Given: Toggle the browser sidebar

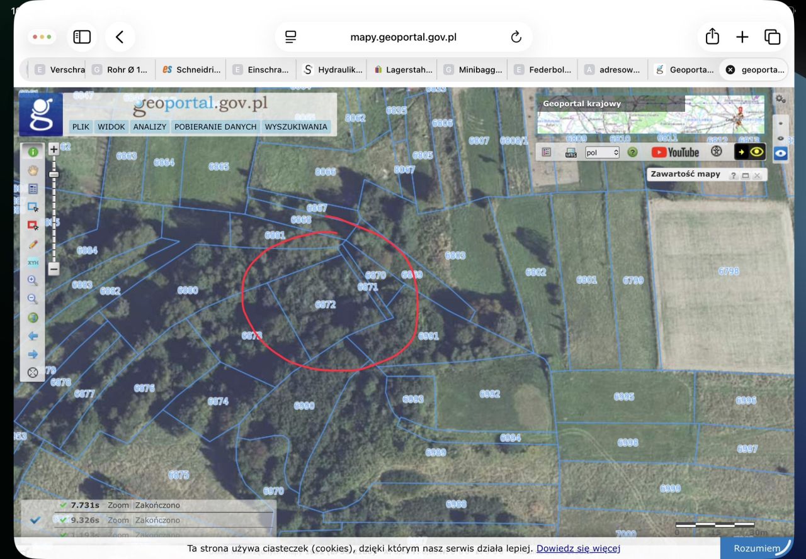Looking at the screenshot, I should (x=82, y=37).
